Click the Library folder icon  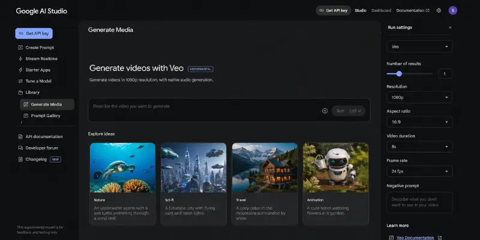(x=20, y=92)
